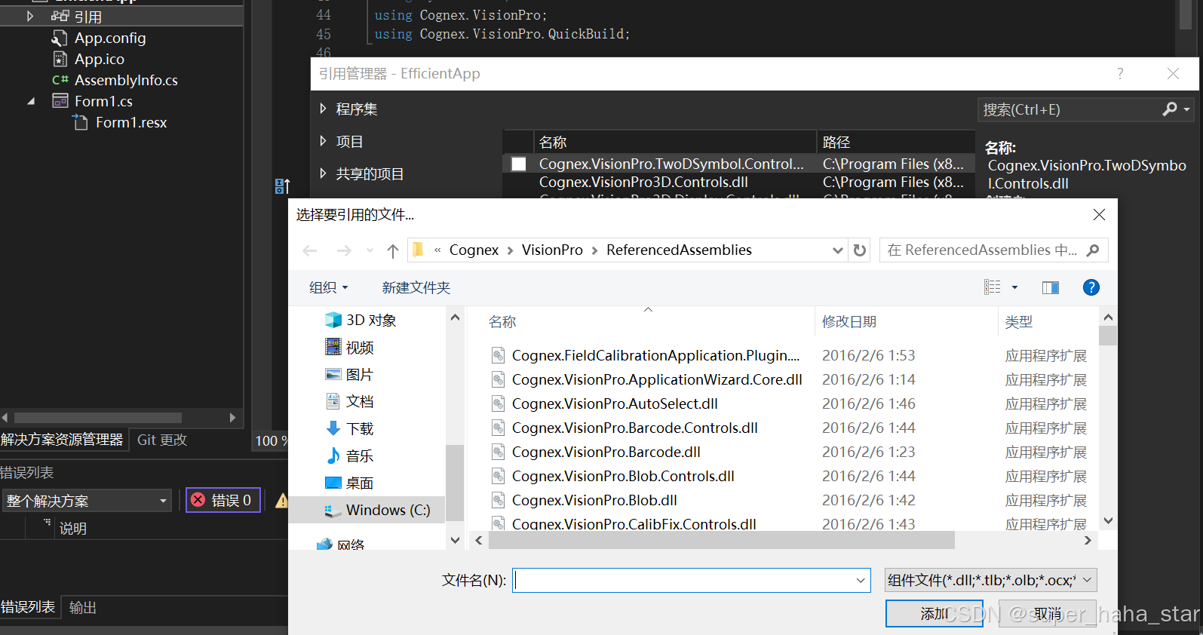Viewport: 1203px width, 635px height.
Task: Select 网络 in the sidebar
Action: pyautogui.click(x=341, y=545)
